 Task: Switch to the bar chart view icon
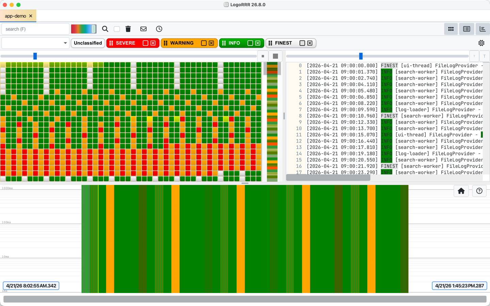click(x=483, y=29)
